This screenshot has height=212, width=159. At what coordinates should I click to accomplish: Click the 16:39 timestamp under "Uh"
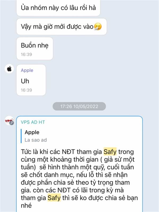click(x=26, y=90)
